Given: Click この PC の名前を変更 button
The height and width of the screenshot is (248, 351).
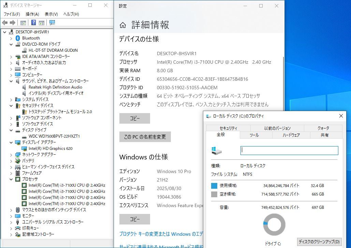Looking at the screenshot, I should coord(145,137).
